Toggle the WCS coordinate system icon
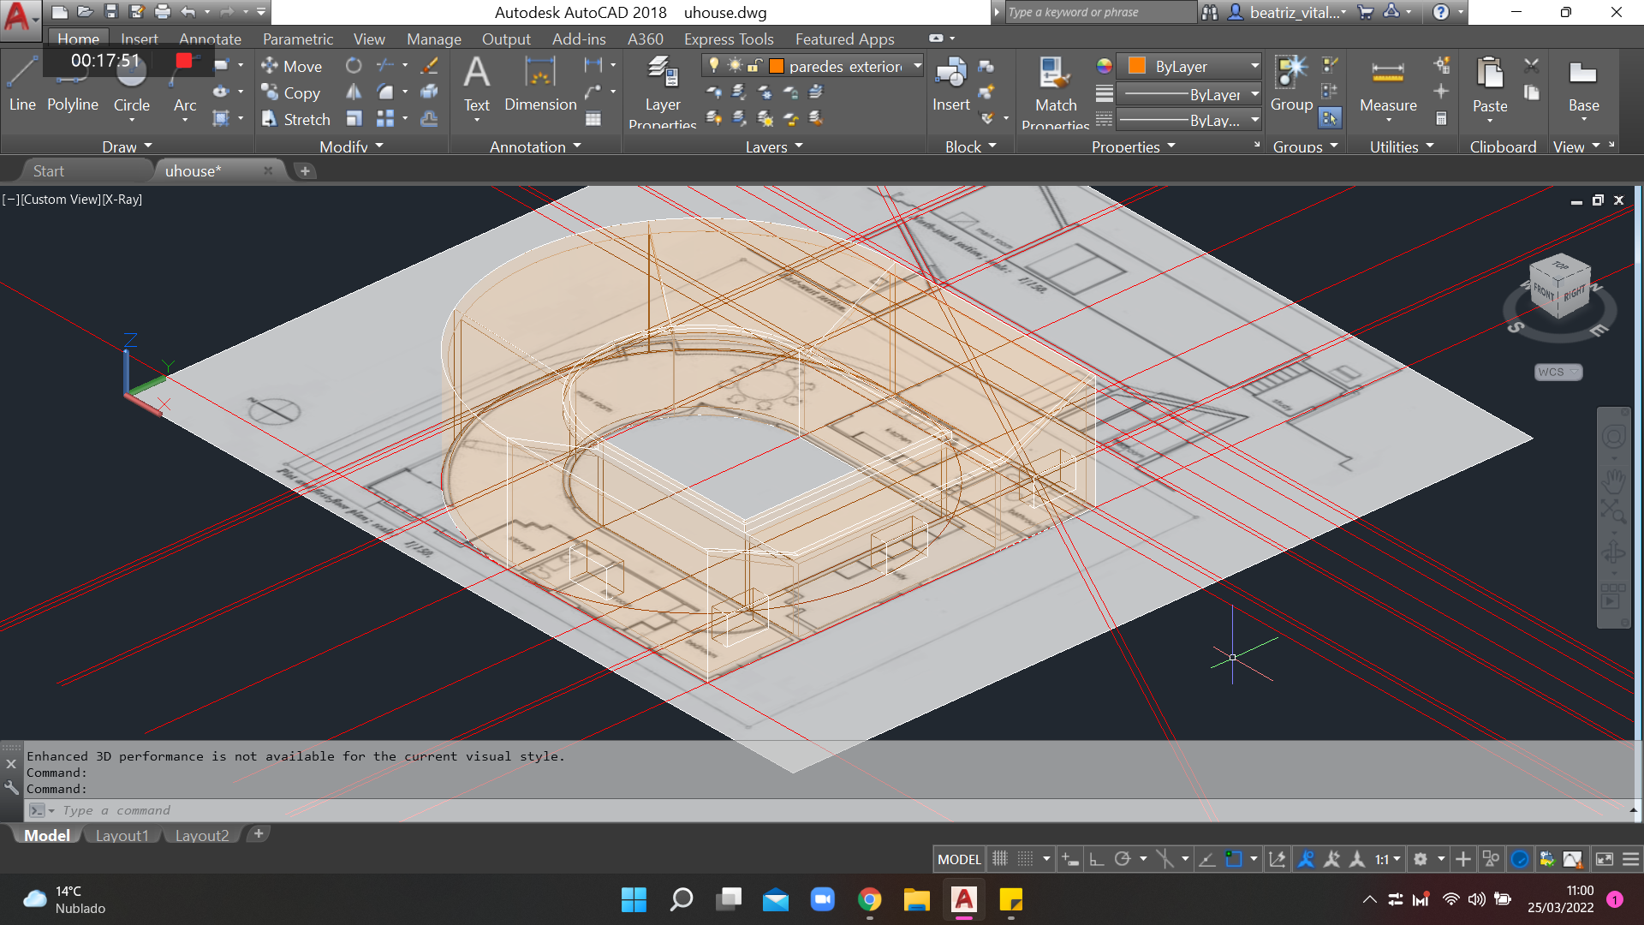Viewport: 1644px width, 925px height. pyautogui.click(x=1557, y=372)
